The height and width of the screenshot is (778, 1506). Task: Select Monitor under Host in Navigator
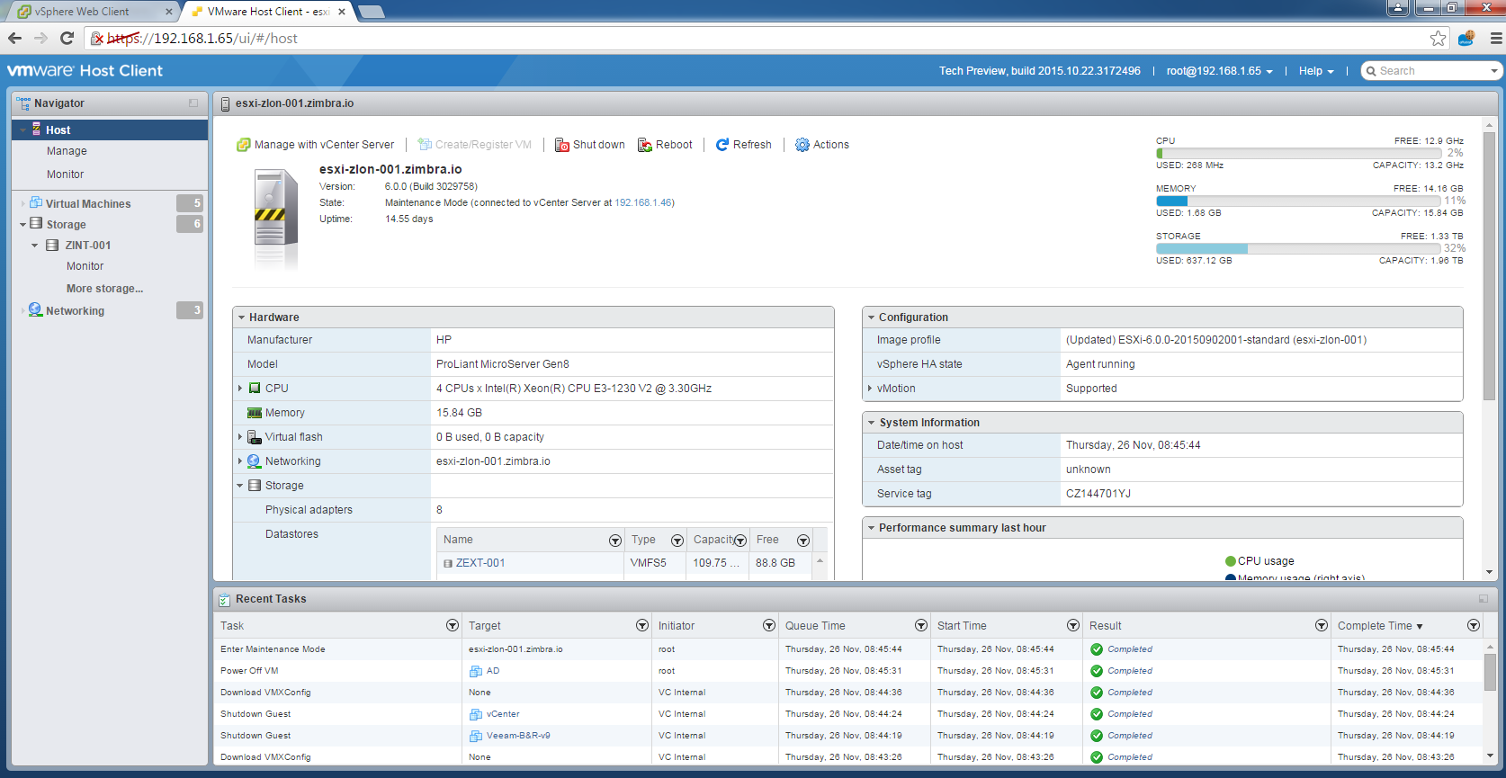(65, 174)
